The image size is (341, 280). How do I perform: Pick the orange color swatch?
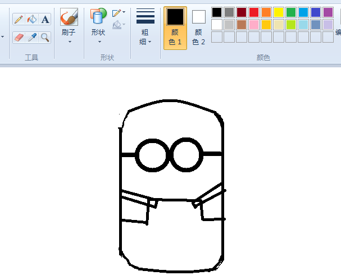tap(266, 12)
